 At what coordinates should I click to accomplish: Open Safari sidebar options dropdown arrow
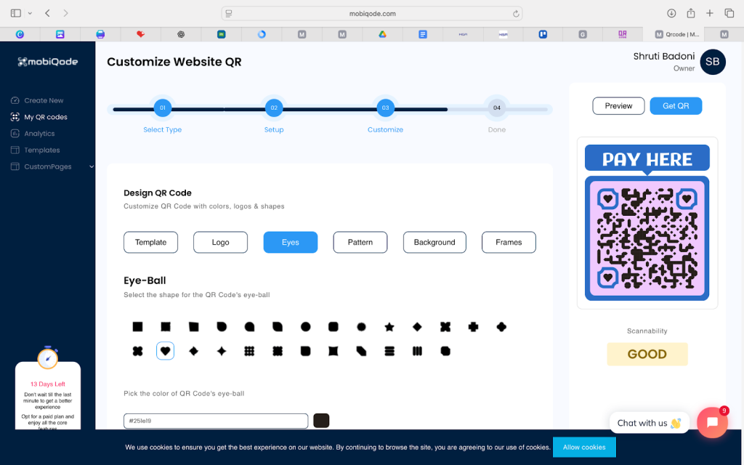(30, 13)
